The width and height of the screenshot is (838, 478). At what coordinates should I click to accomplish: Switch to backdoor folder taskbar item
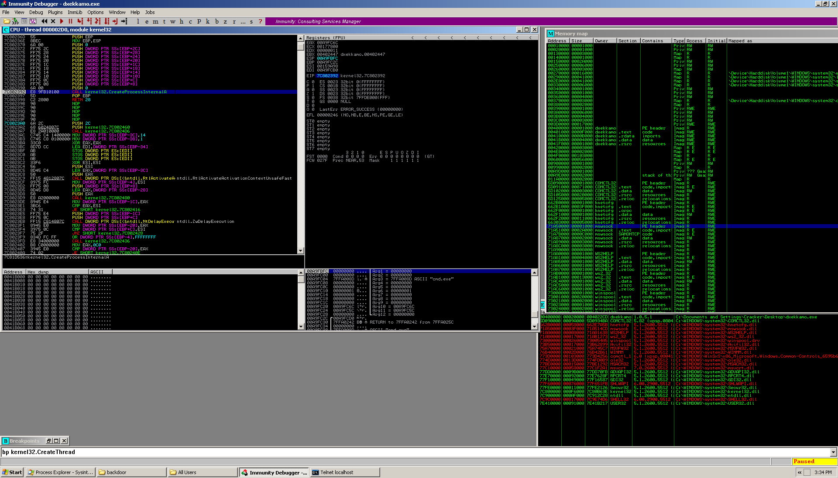click(131, 472)
